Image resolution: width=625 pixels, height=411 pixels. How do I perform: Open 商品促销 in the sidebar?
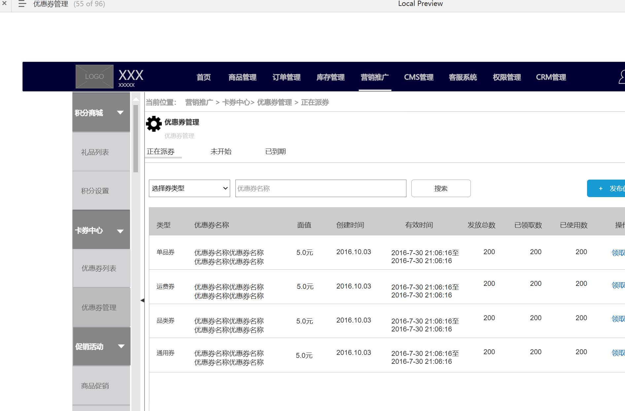coord(101,386)
